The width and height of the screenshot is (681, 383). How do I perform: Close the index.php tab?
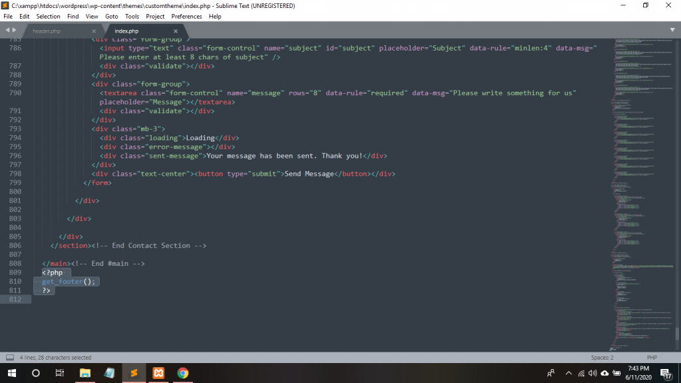pos(176,31)
